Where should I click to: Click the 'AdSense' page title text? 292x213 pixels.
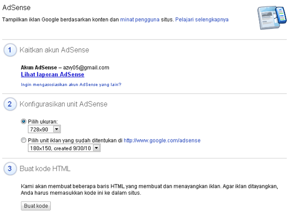click(16, 8)
